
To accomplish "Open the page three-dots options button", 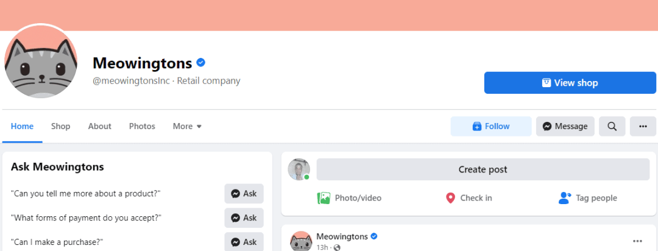I will 643,126.
